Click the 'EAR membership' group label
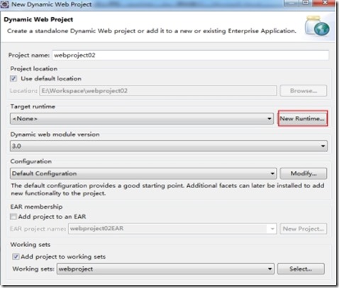 click(36, 207)
